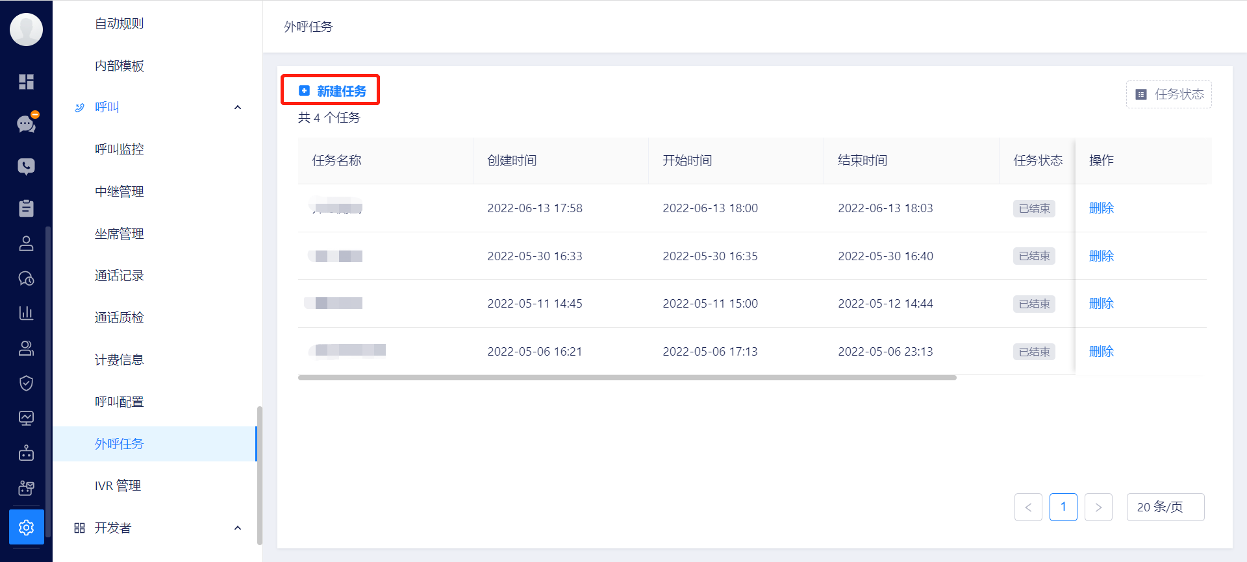Open 呼叫配置 menu item
Viewport: 1247px width, 562px height.
(x=120, y=402)
